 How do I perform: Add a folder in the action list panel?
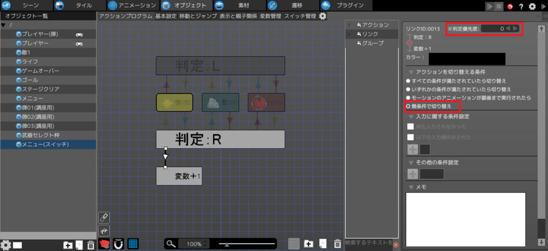(309, 244)
